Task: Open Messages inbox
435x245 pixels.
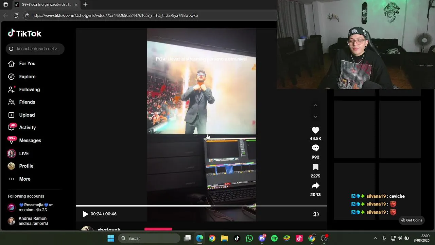Action: pos(24,140)
